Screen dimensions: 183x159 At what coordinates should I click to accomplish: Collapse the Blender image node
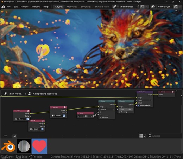[x=52, y=107]
